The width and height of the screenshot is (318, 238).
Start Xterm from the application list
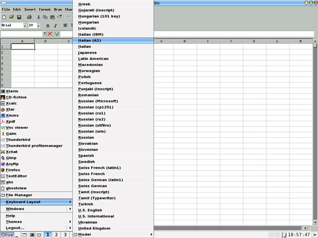point(11,91)
